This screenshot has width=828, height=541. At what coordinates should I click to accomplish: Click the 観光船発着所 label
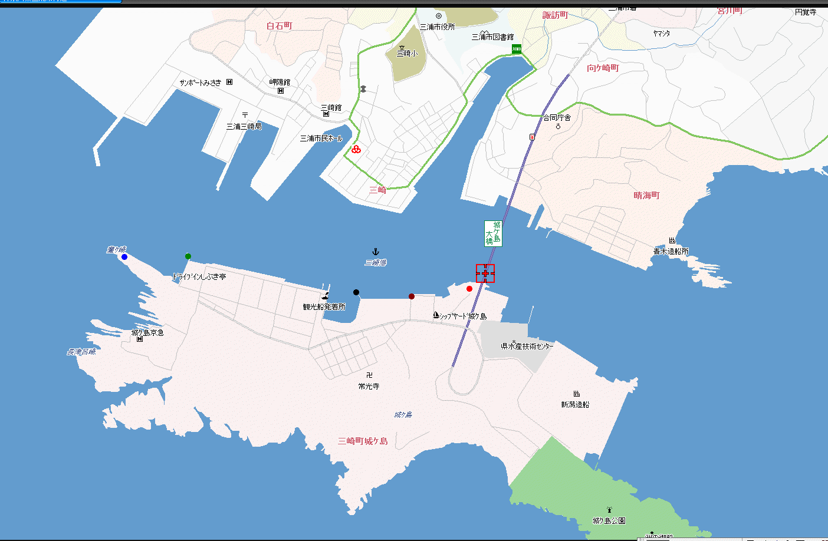point(324,306)
